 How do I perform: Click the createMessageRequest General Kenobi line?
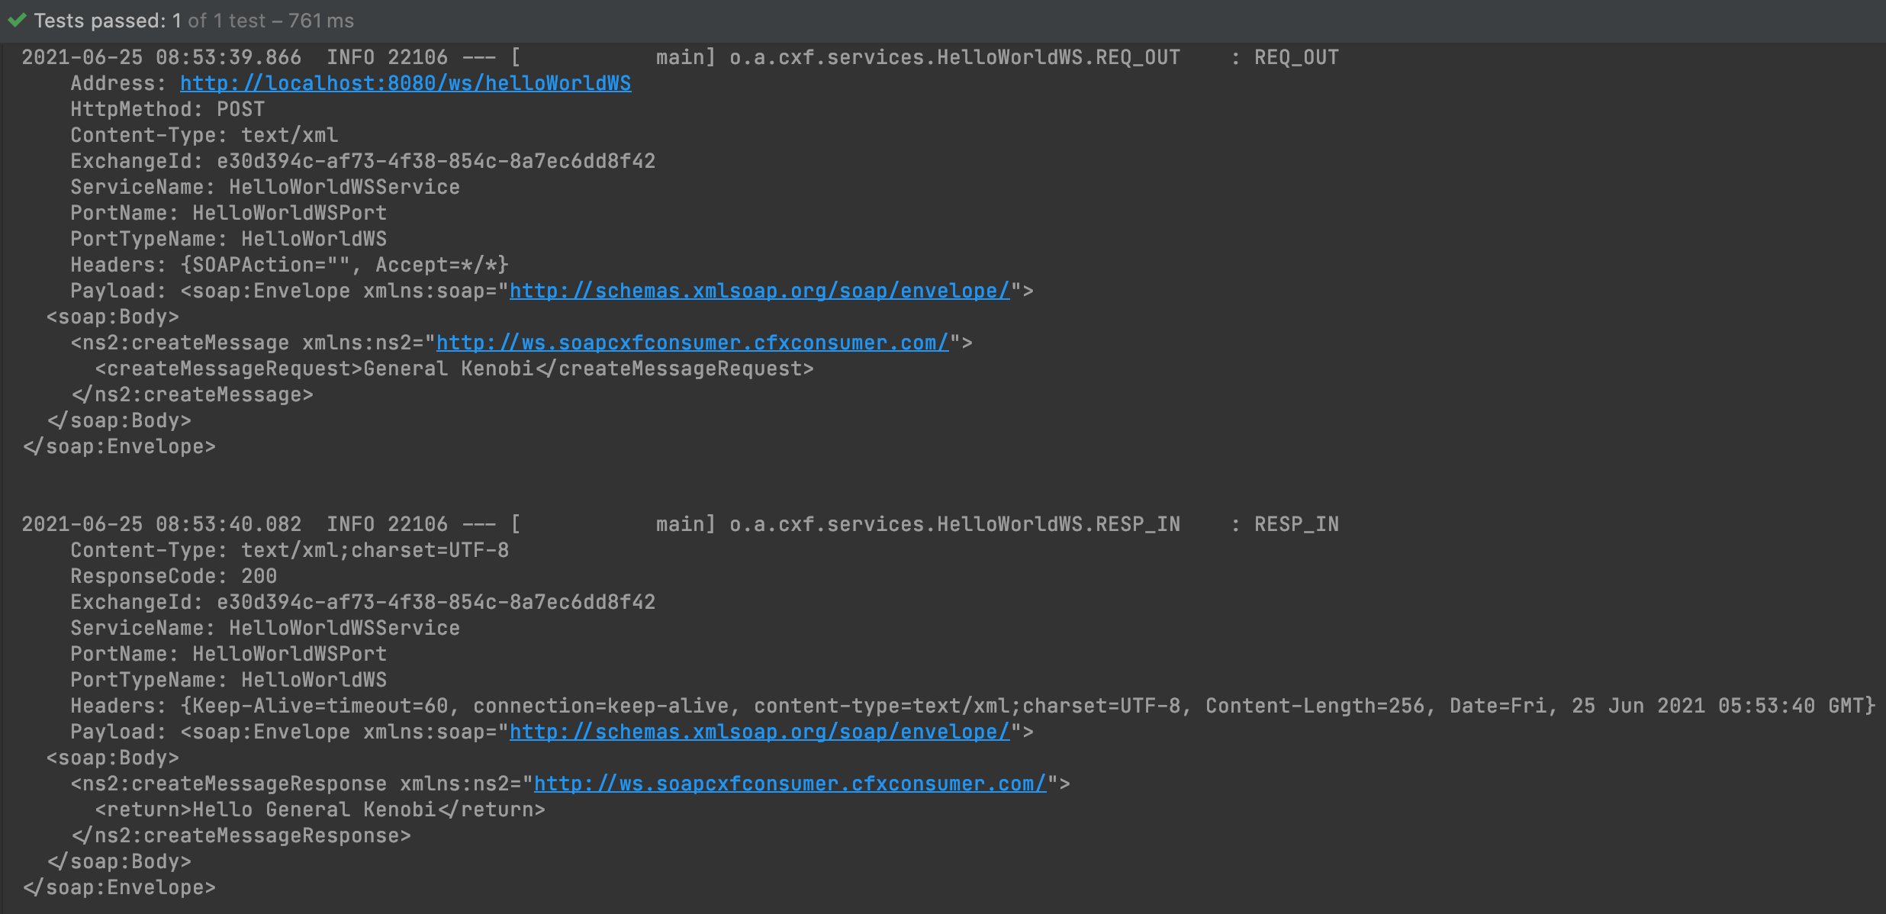(454, 368)
